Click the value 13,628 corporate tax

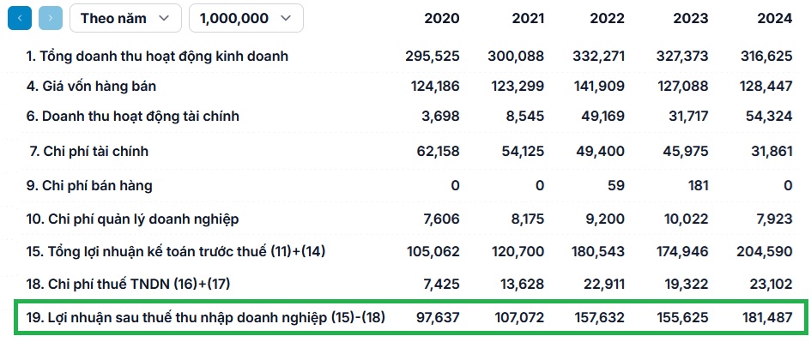523,284
